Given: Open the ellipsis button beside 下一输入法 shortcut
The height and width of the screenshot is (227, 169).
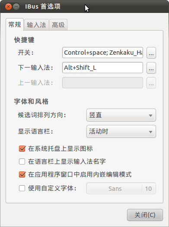Looking at the screenshot, I should (151, 68).
